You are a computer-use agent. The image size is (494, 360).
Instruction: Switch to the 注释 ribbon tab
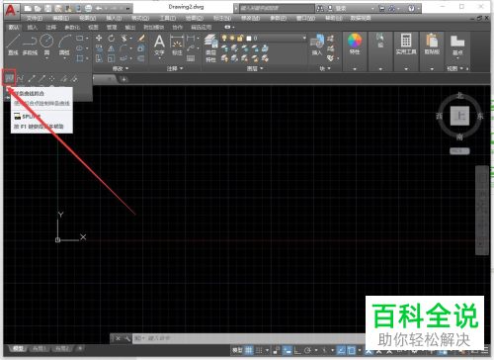(x=50, y=27)
